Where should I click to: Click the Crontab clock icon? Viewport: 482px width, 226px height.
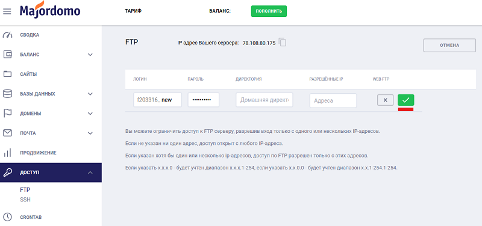(7, 217)
